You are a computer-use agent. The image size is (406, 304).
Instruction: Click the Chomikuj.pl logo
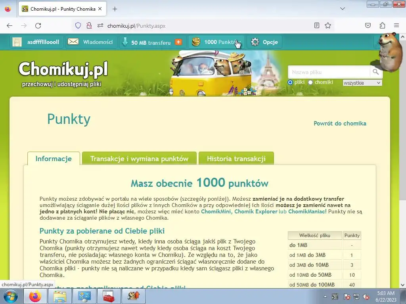pyautogui.click(x=63, y=69)
